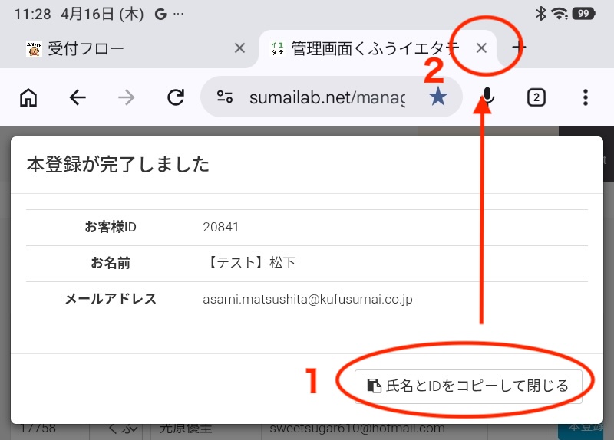Go forward with the right arrow
This screenshot has width=614, height=440.
pyautogui.click(x=127, y=97)
